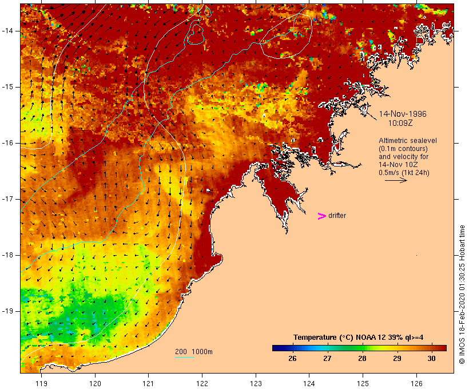Image resolution: width=469 pixels, height=389 pixels.
Task: Click the '119' longitude axis label
Action: pos(41,383)
